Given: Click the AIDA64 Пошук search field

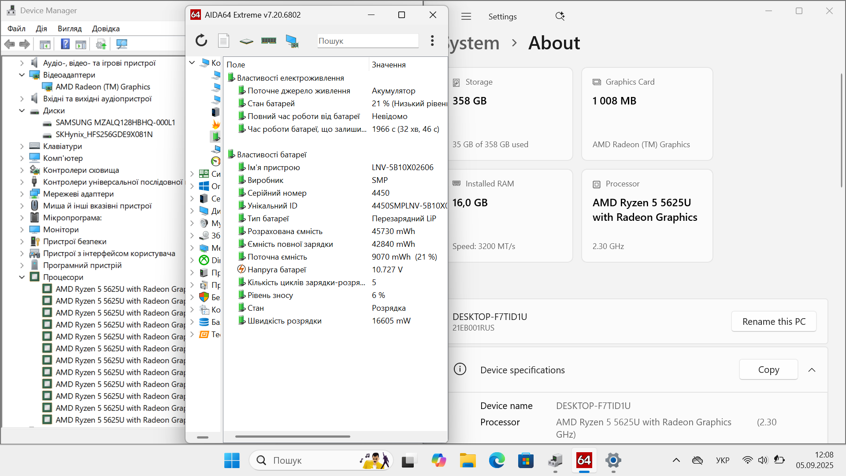Looking at the screenshot, I should 367,41.
